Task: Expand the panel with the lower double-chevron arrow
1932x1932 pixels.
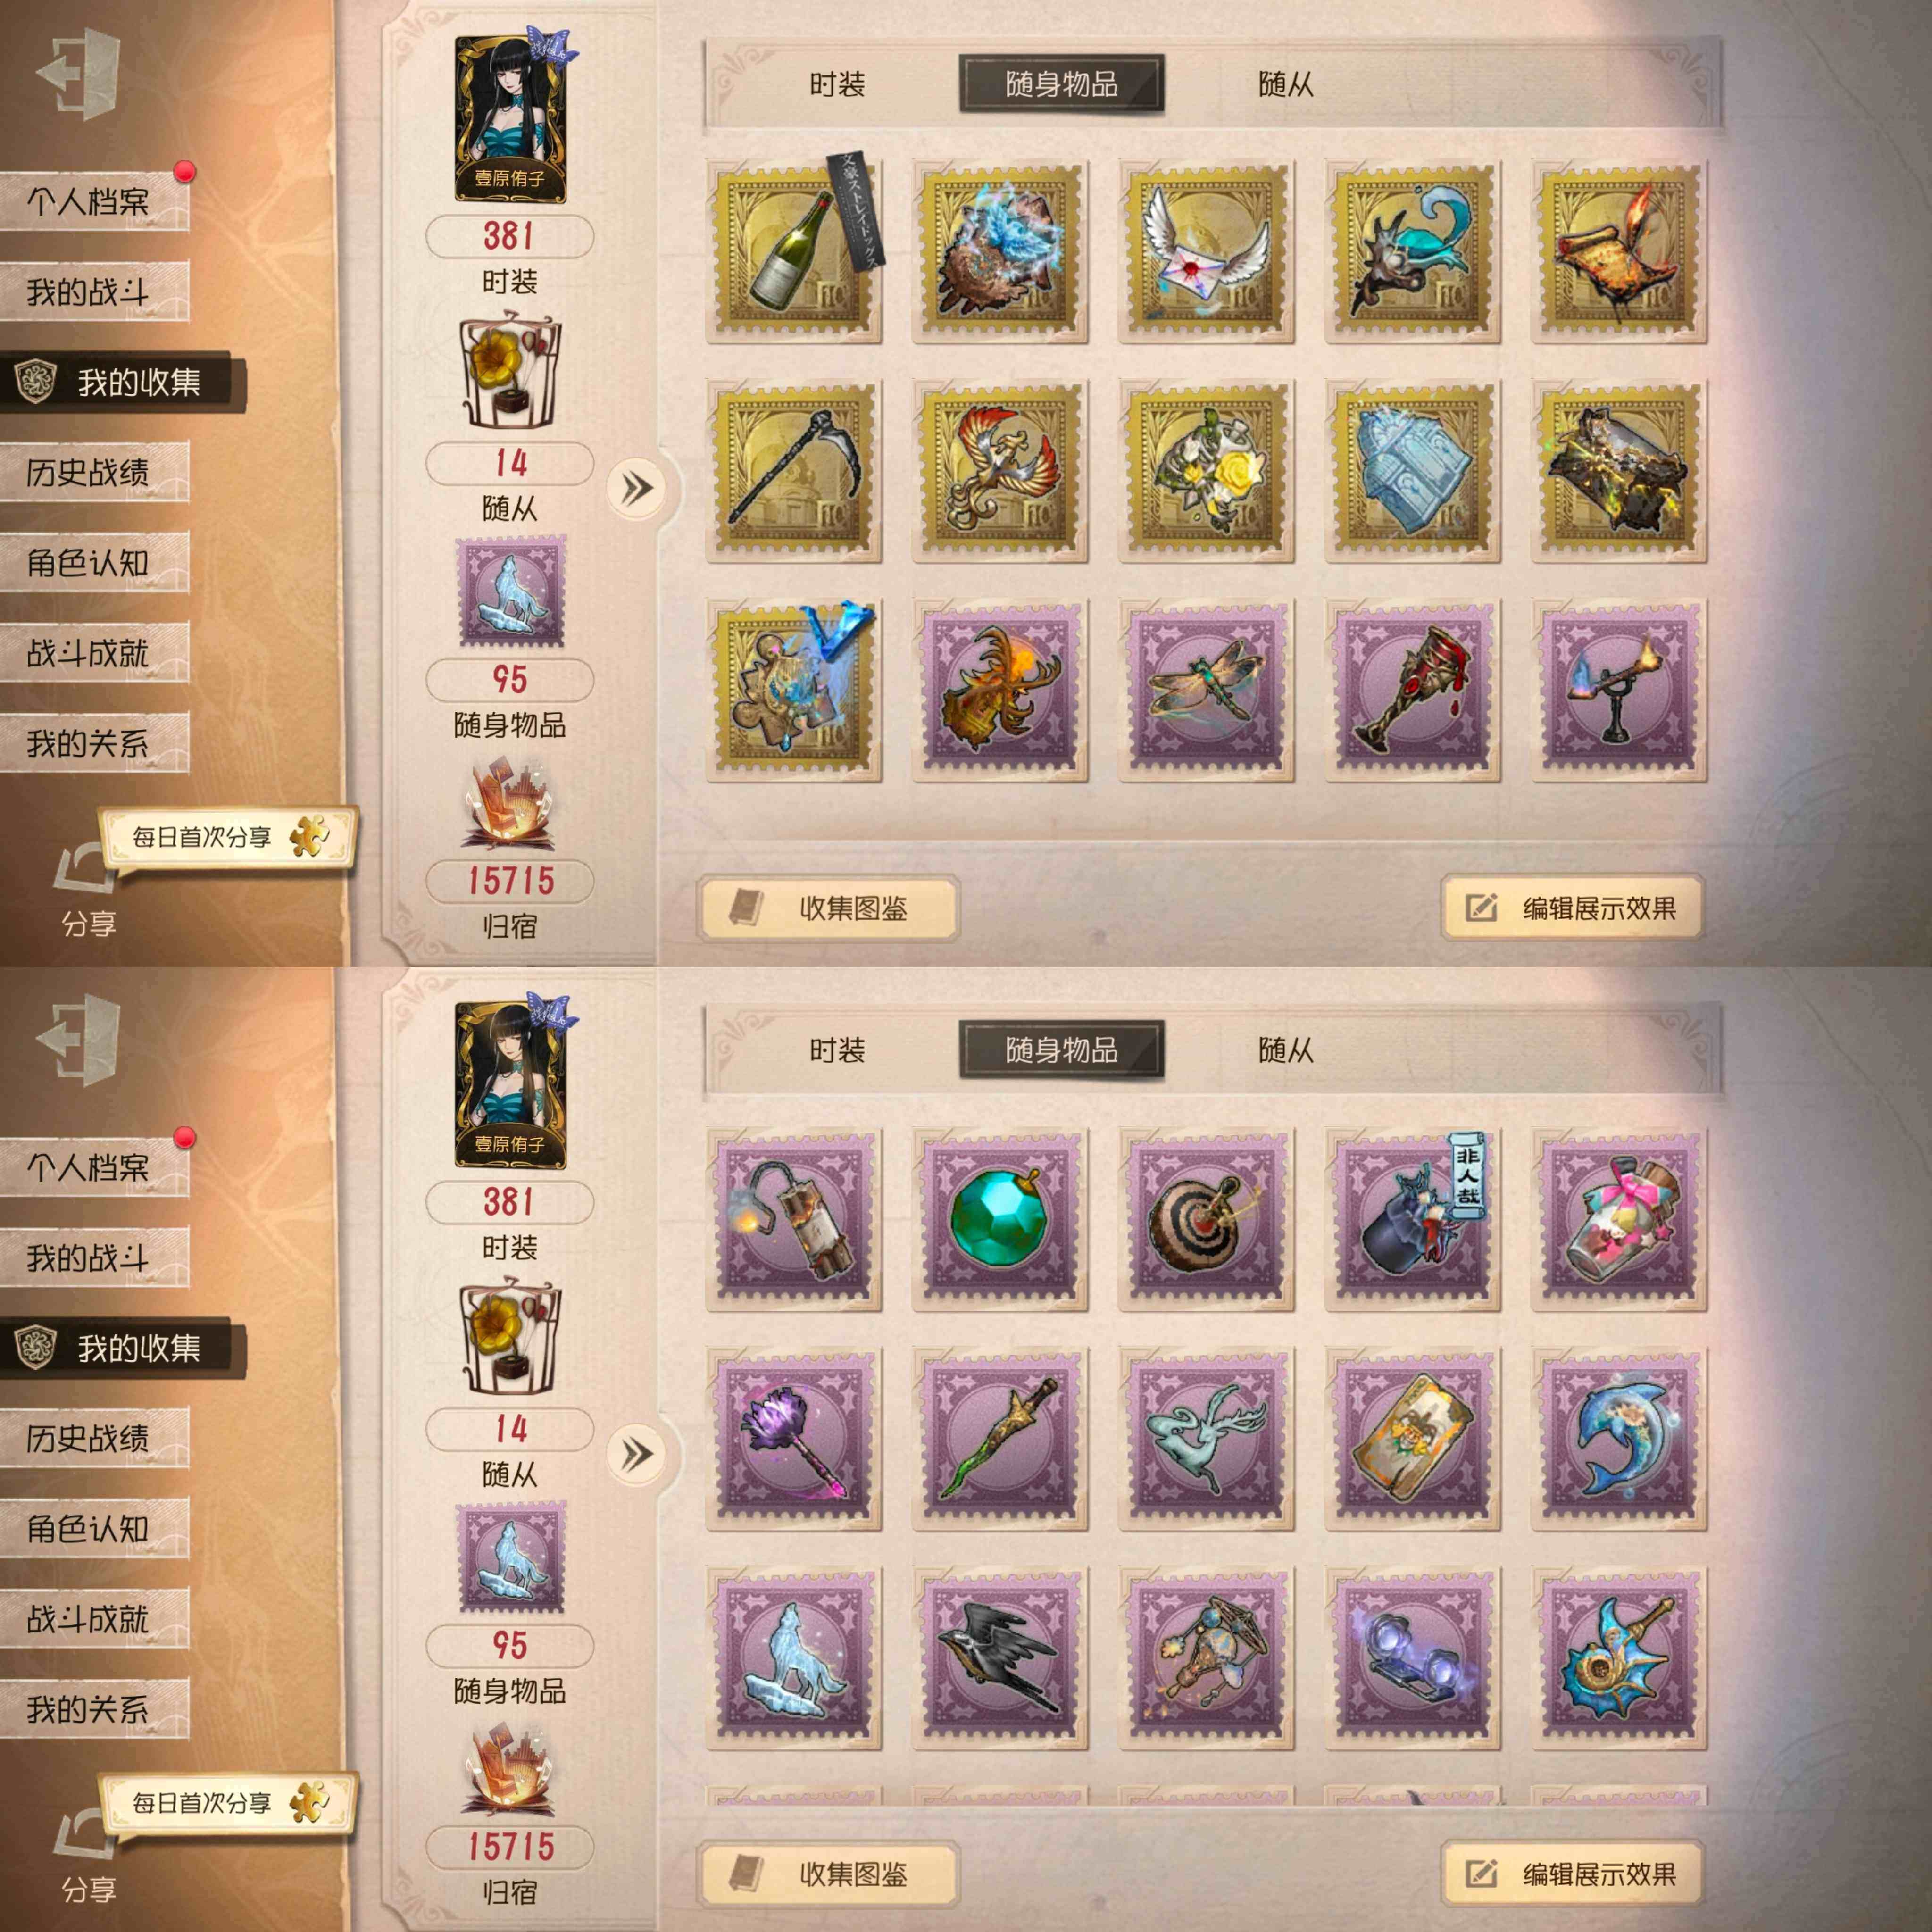Action: point(636,1454)
